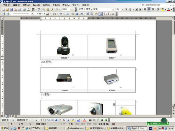Click the Undo arrow icon
175x131 pixels.
click(57, 9)
